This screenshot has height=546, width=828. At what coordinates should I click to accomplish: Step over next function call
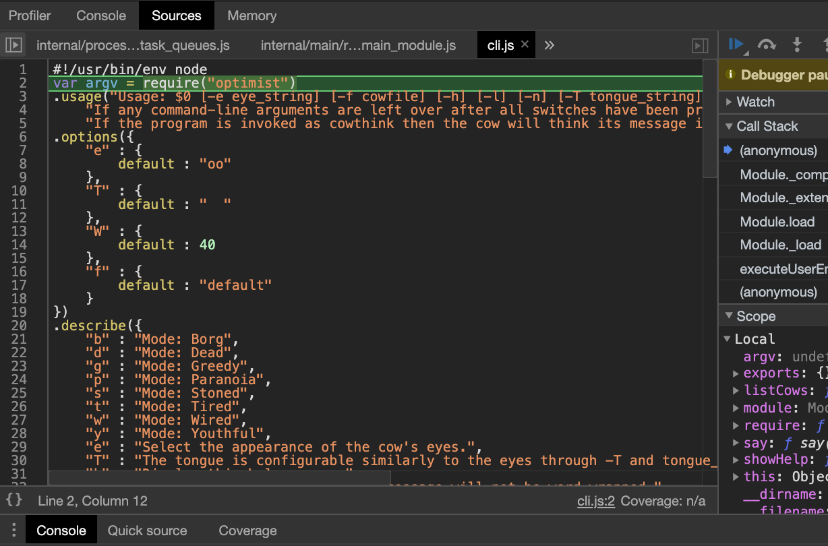tap(767, 45)
